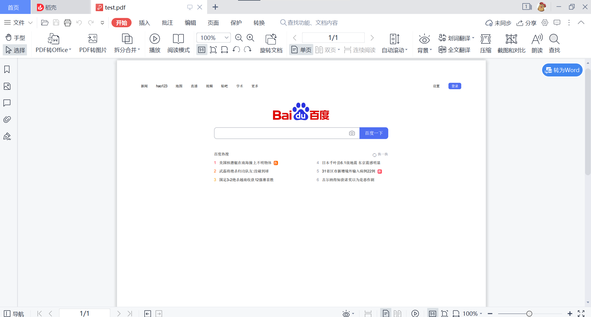Click the PDF转图片 tool
The height and width of the screenshot is (317, 591).
pyautogui.click(x=93, y=43)
